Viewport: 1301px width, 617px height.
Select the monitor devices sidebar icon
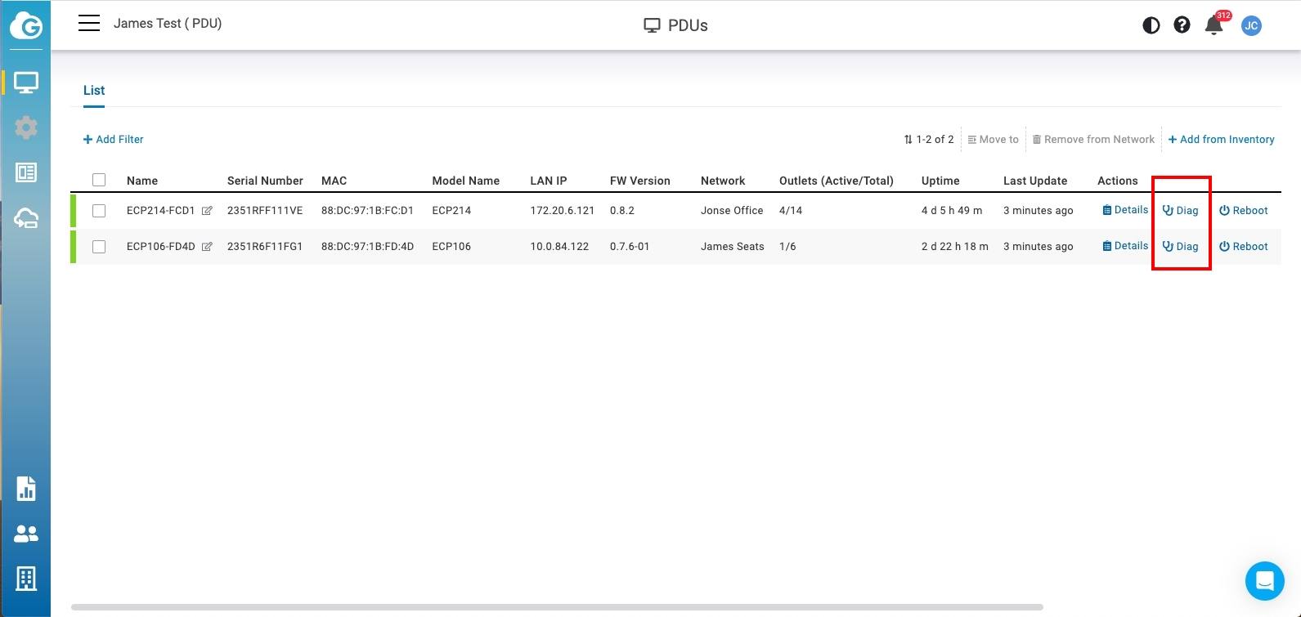pos(26,83)
